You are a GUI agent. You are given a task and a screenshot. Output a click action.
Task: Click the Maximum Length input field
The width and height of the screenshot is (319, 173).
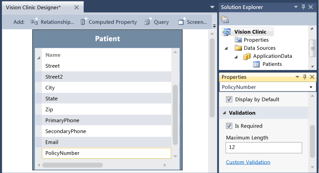tap(264, 147)
